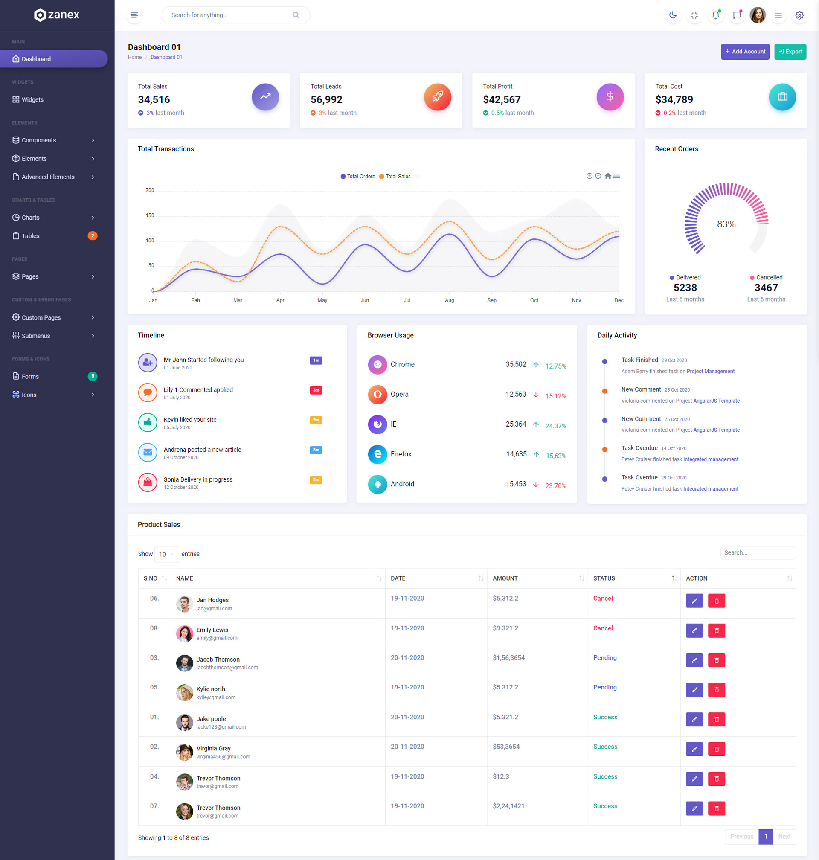This screenshot has height=860, width=819.
Task: Open Tables in the sidebar
Action: tap(31, 236)
